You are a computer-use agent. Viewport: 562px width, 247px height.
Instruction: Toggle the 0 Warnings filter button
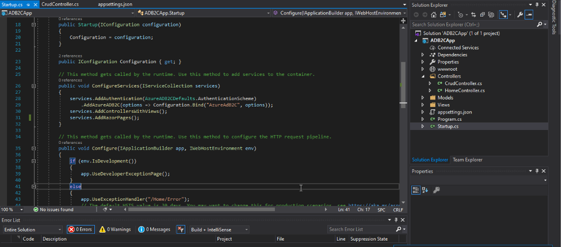[115, 229]
